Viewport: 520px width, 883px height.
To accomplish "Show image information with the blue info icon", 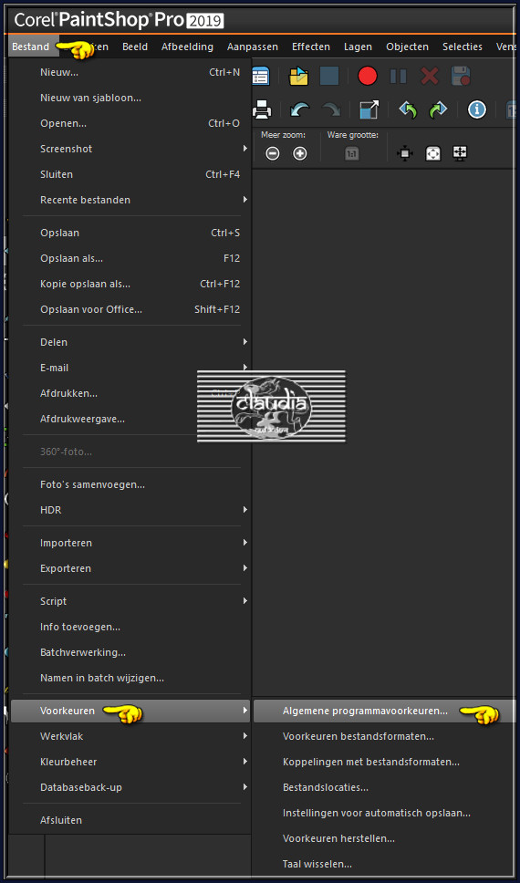I will (476, 109).
